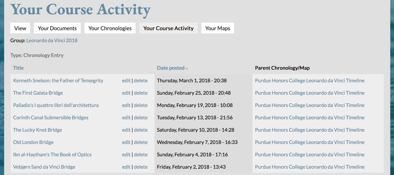The width and height of the screenshot is (394, 175).
Task: Edit the Vebjørn Sand da Vinci Bridge entry
Action: click(126, 167)
